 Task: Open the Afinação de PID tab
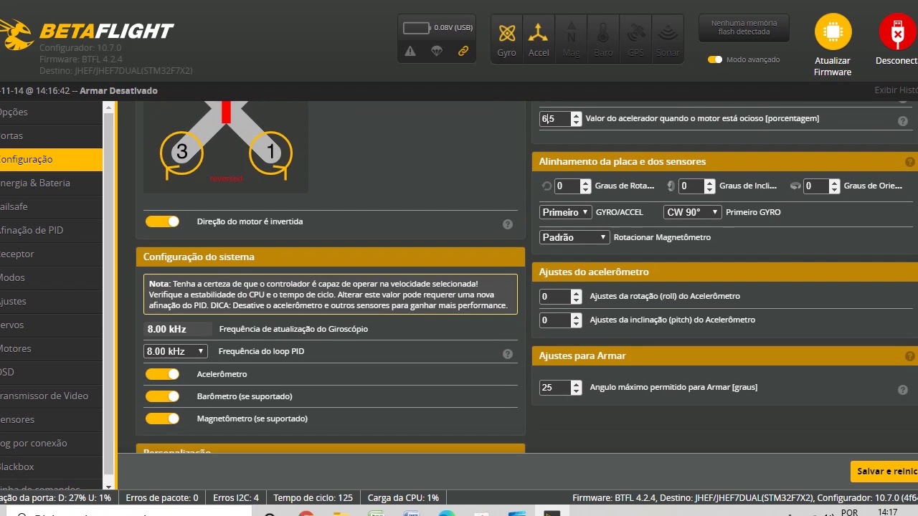tap(51, 230)
